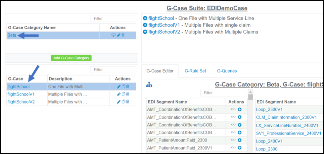Viewport: 324px width, 154px height.
Task: Click the EDI segment list scrollbar thumb
Action: coord(251,97)
